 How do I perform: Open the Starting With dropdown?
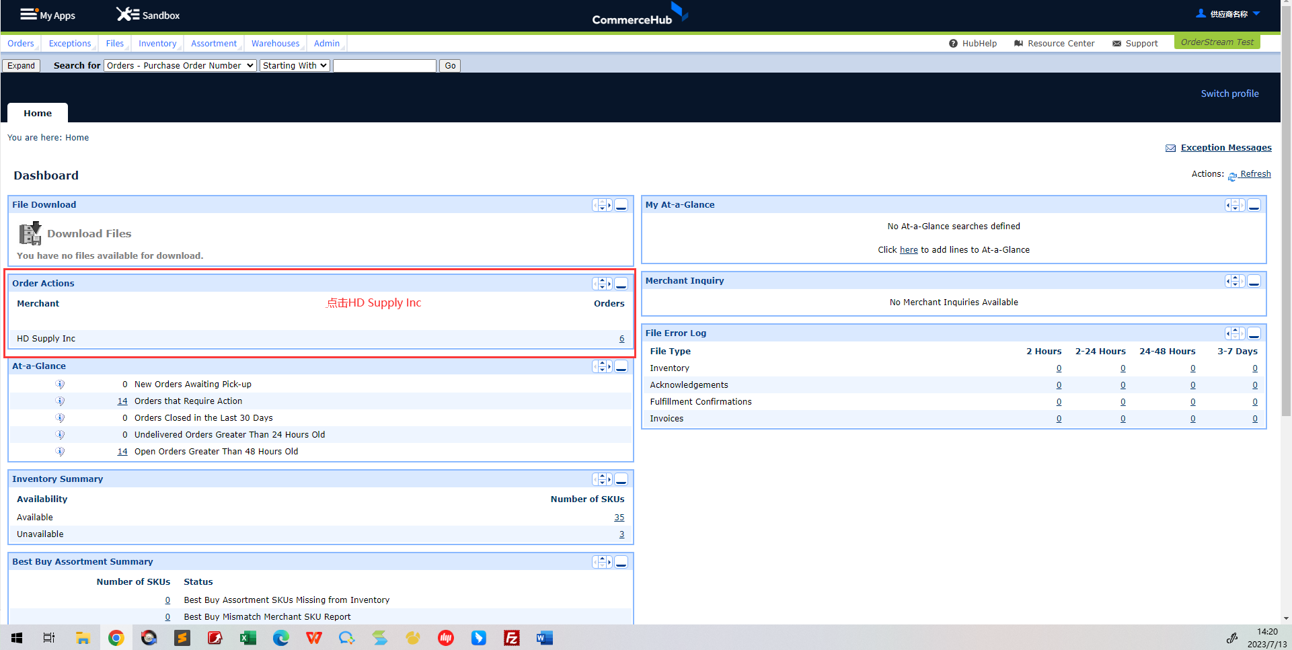click(x=295, y=65)
